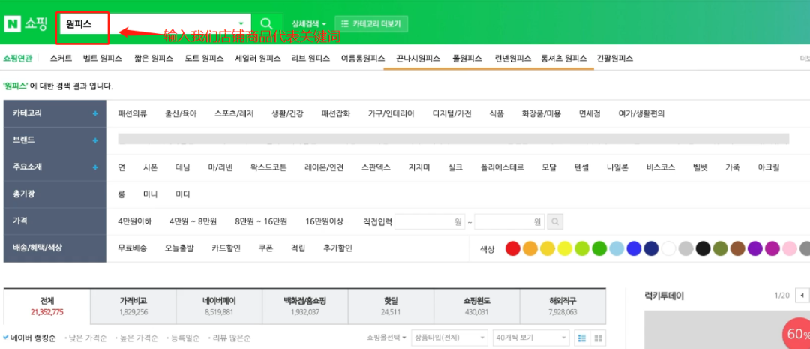Click the maximum price input field
810x349 pixels.
tap(509, 222)
